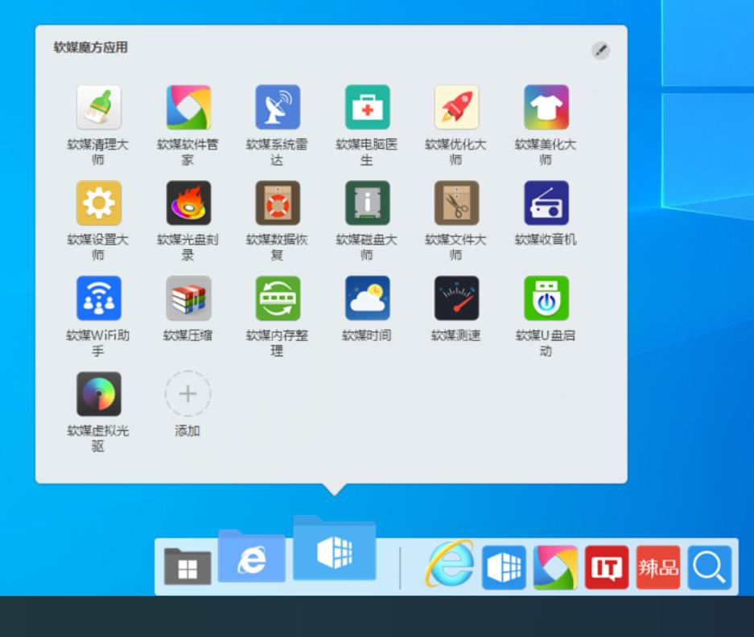Open the 辣品 icon in dock
Screen dimensions: 754x637
(658, 567)
